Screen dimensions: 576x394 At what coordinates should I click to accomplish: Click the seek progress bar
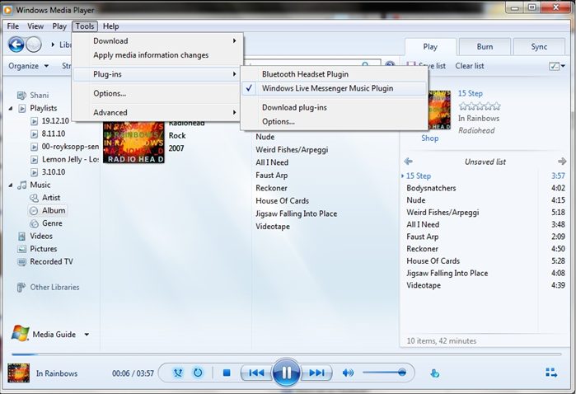pos(287,354)
